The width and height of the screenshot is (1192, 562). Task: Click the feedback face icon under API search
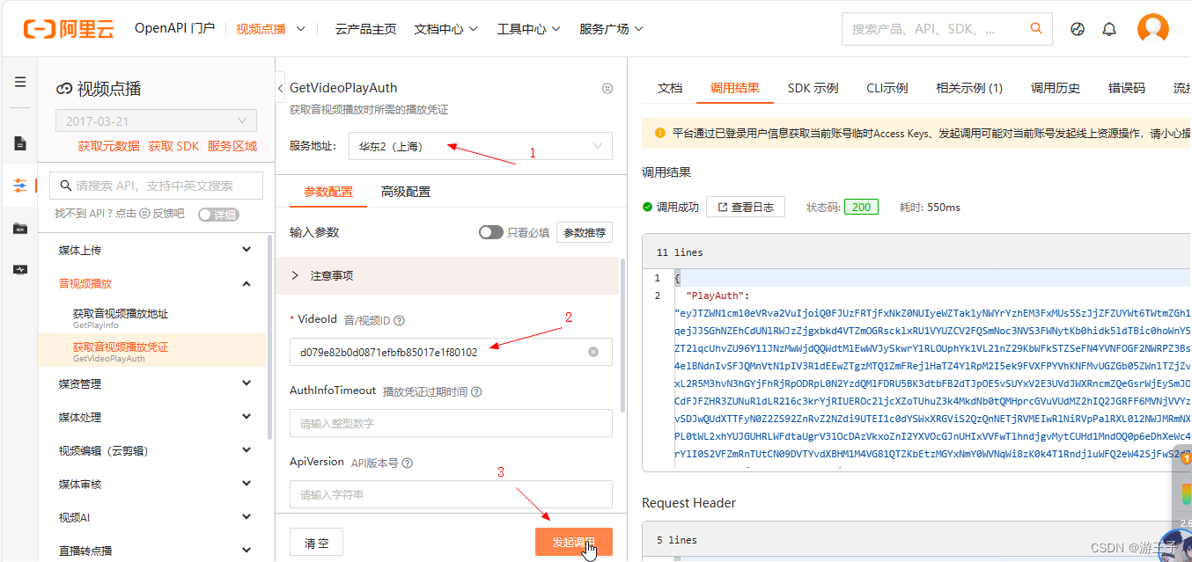click(145, 214)
